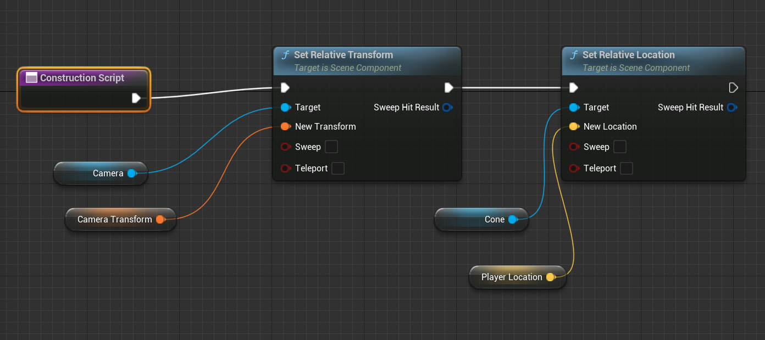Click 'New Location' pin label
Screen dimensions: 765x340
[610, 126]
